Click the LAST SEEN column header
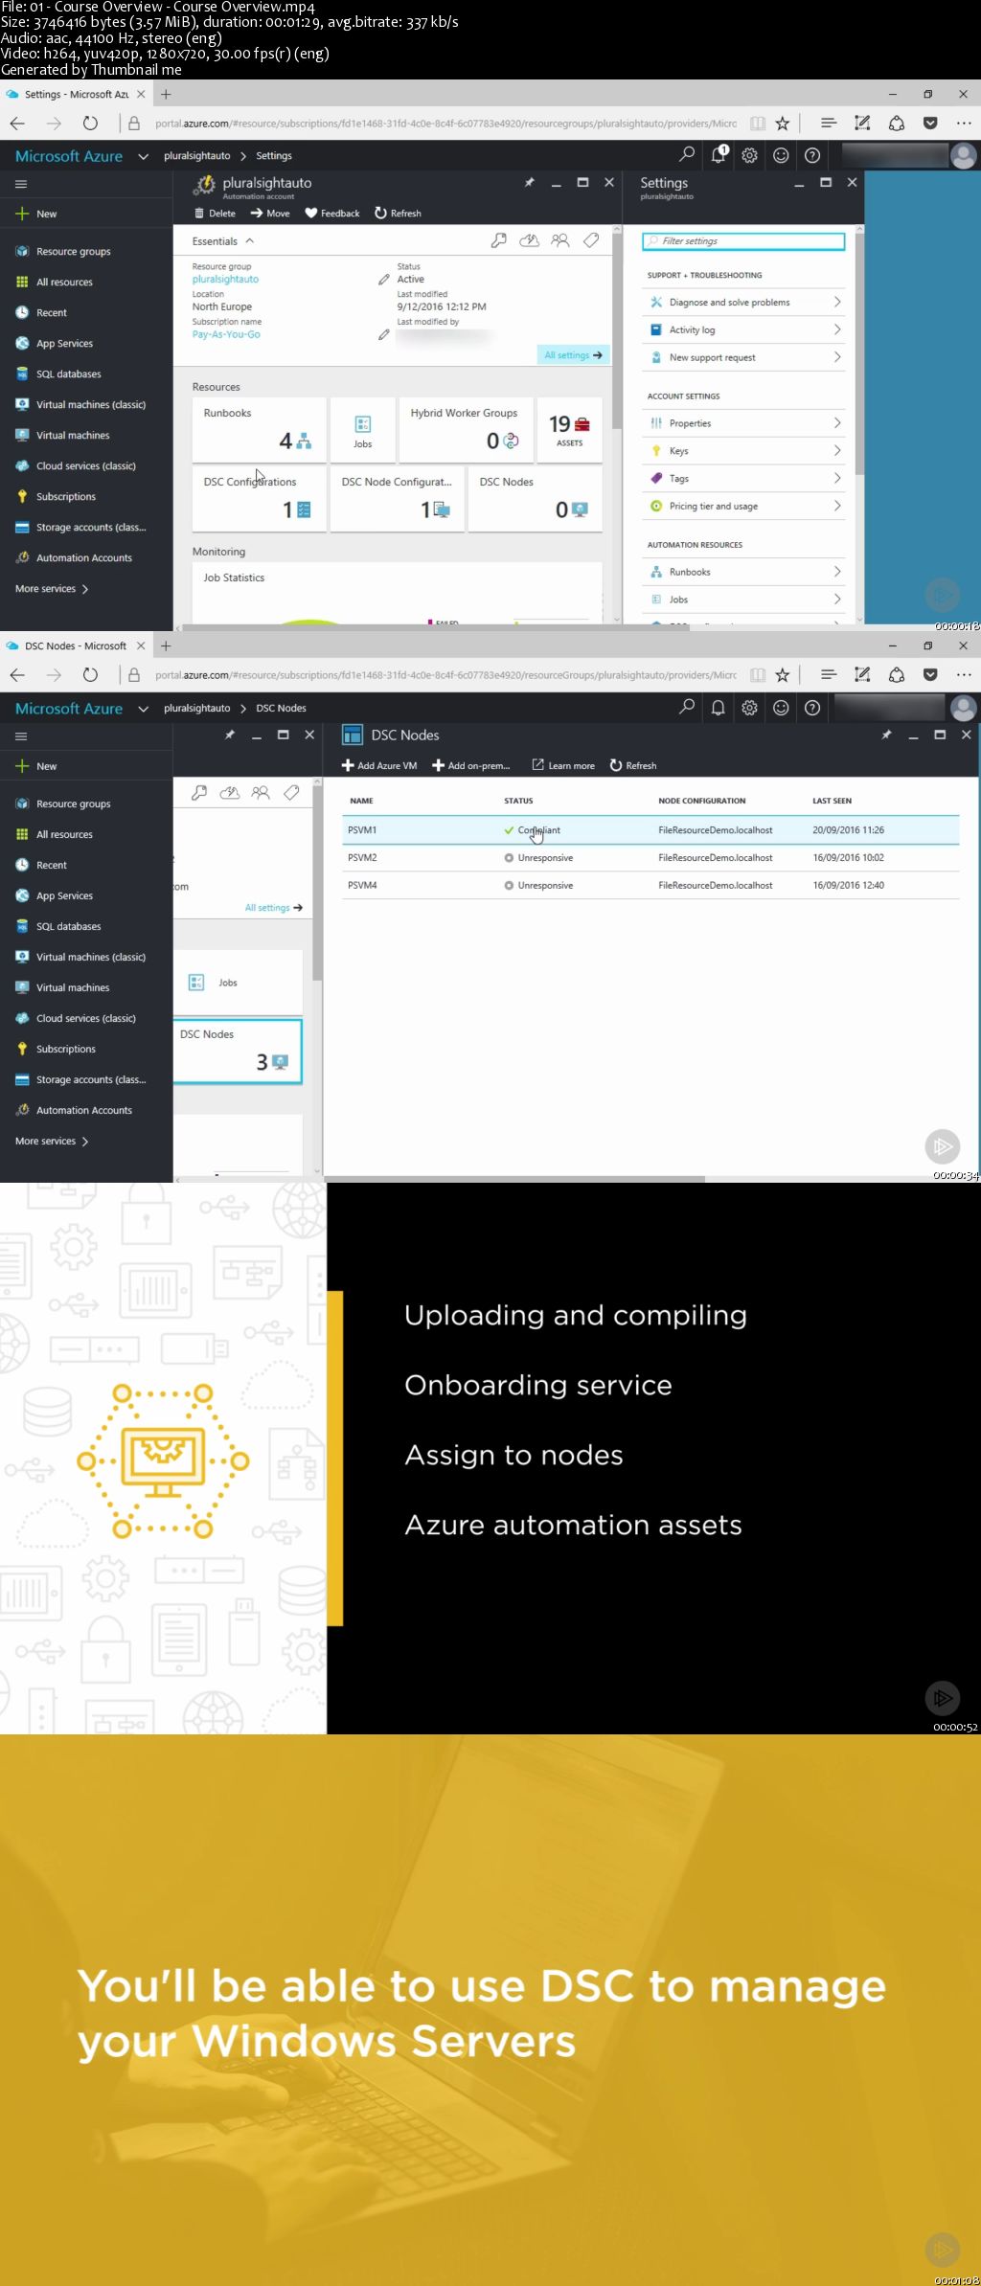Image resolution: width=981 pixels, height=2286 pixels. click(x=832, y=801)
